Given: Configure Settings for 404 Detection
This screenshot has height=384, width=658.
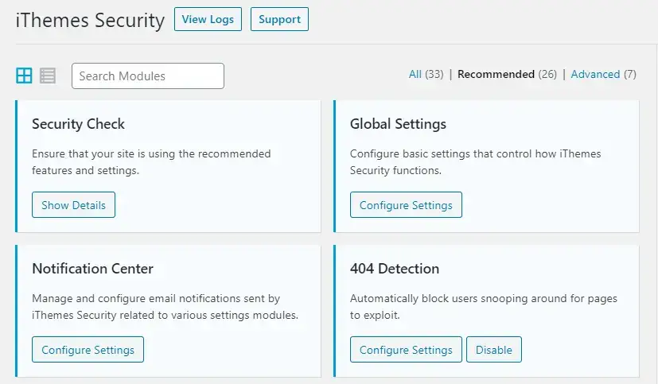Looking at the screenshot, I should point(406,350).
